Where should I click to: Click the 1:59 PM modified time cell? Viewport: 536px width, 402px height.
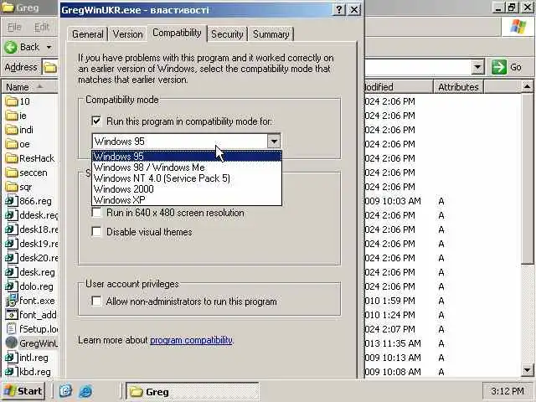389,301
